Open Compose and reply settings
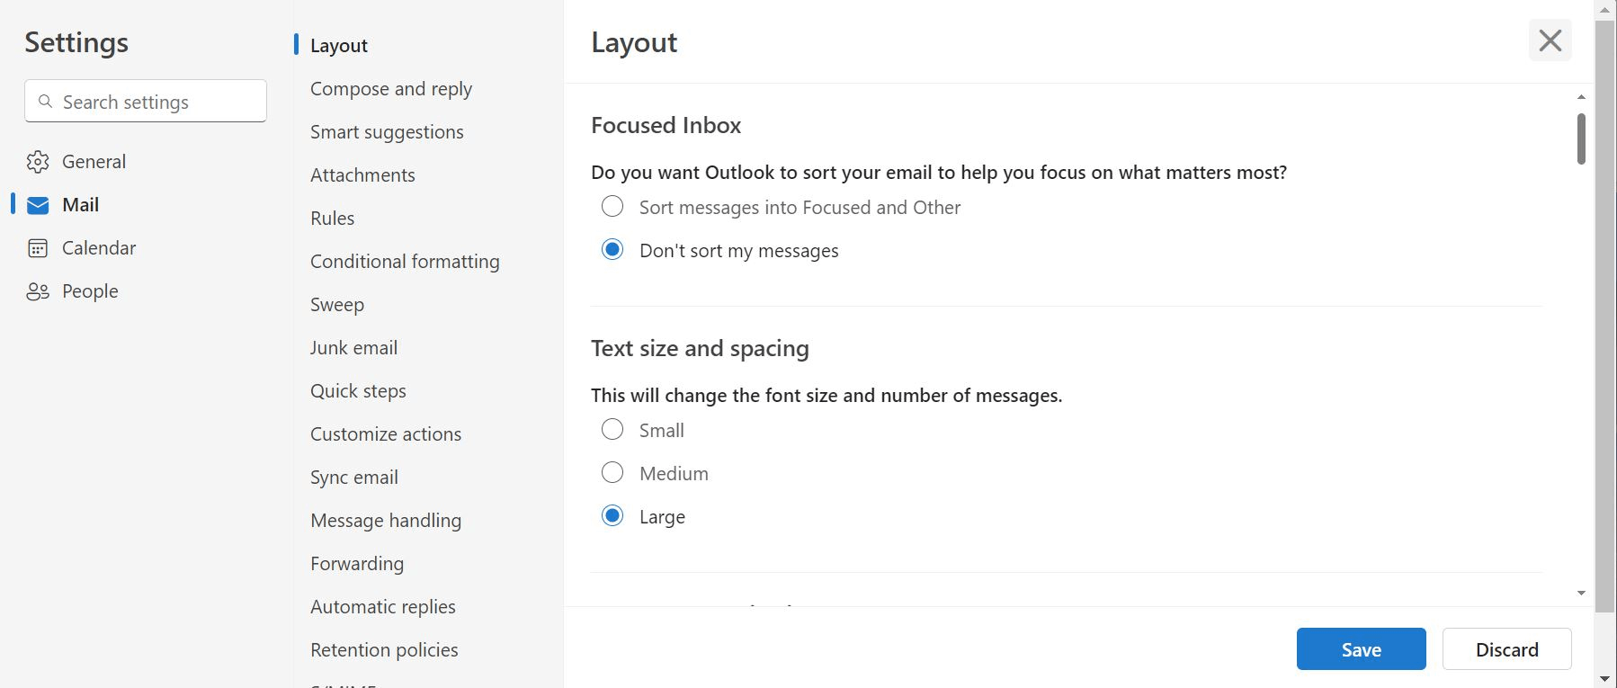This screenshot has width=1617, height=688. click(391, 88)
